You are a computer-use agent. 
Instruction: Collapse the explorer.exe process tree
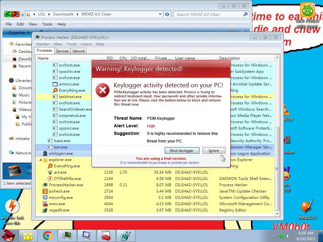click(x=40, y=160)
